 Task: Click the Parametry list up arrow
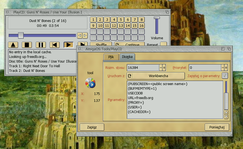tap(226, 112)
